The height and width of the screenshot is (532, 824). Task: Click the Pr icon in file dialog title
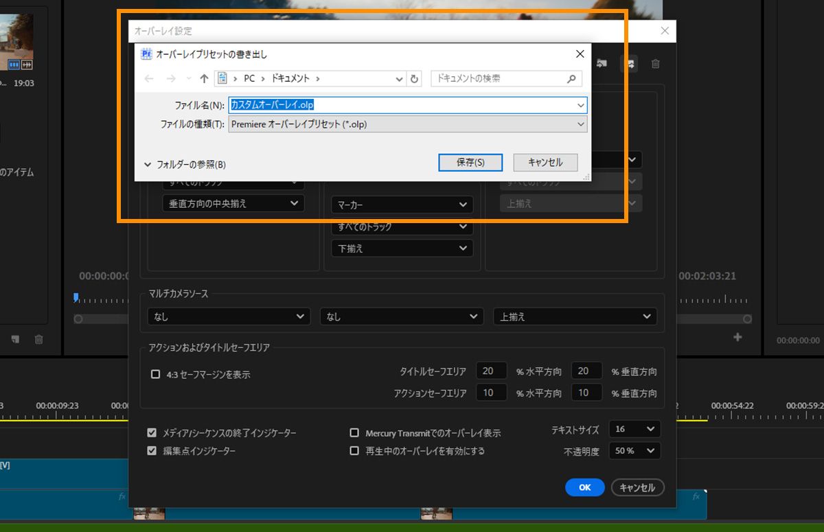tap(146, 54)
